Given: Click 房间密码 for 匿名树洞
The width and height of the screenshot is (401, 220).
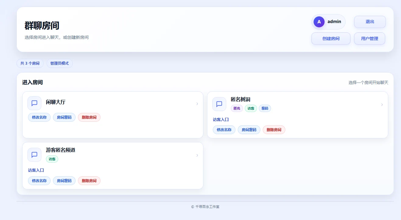Looking at the screenshot, I should click(249, 130).
